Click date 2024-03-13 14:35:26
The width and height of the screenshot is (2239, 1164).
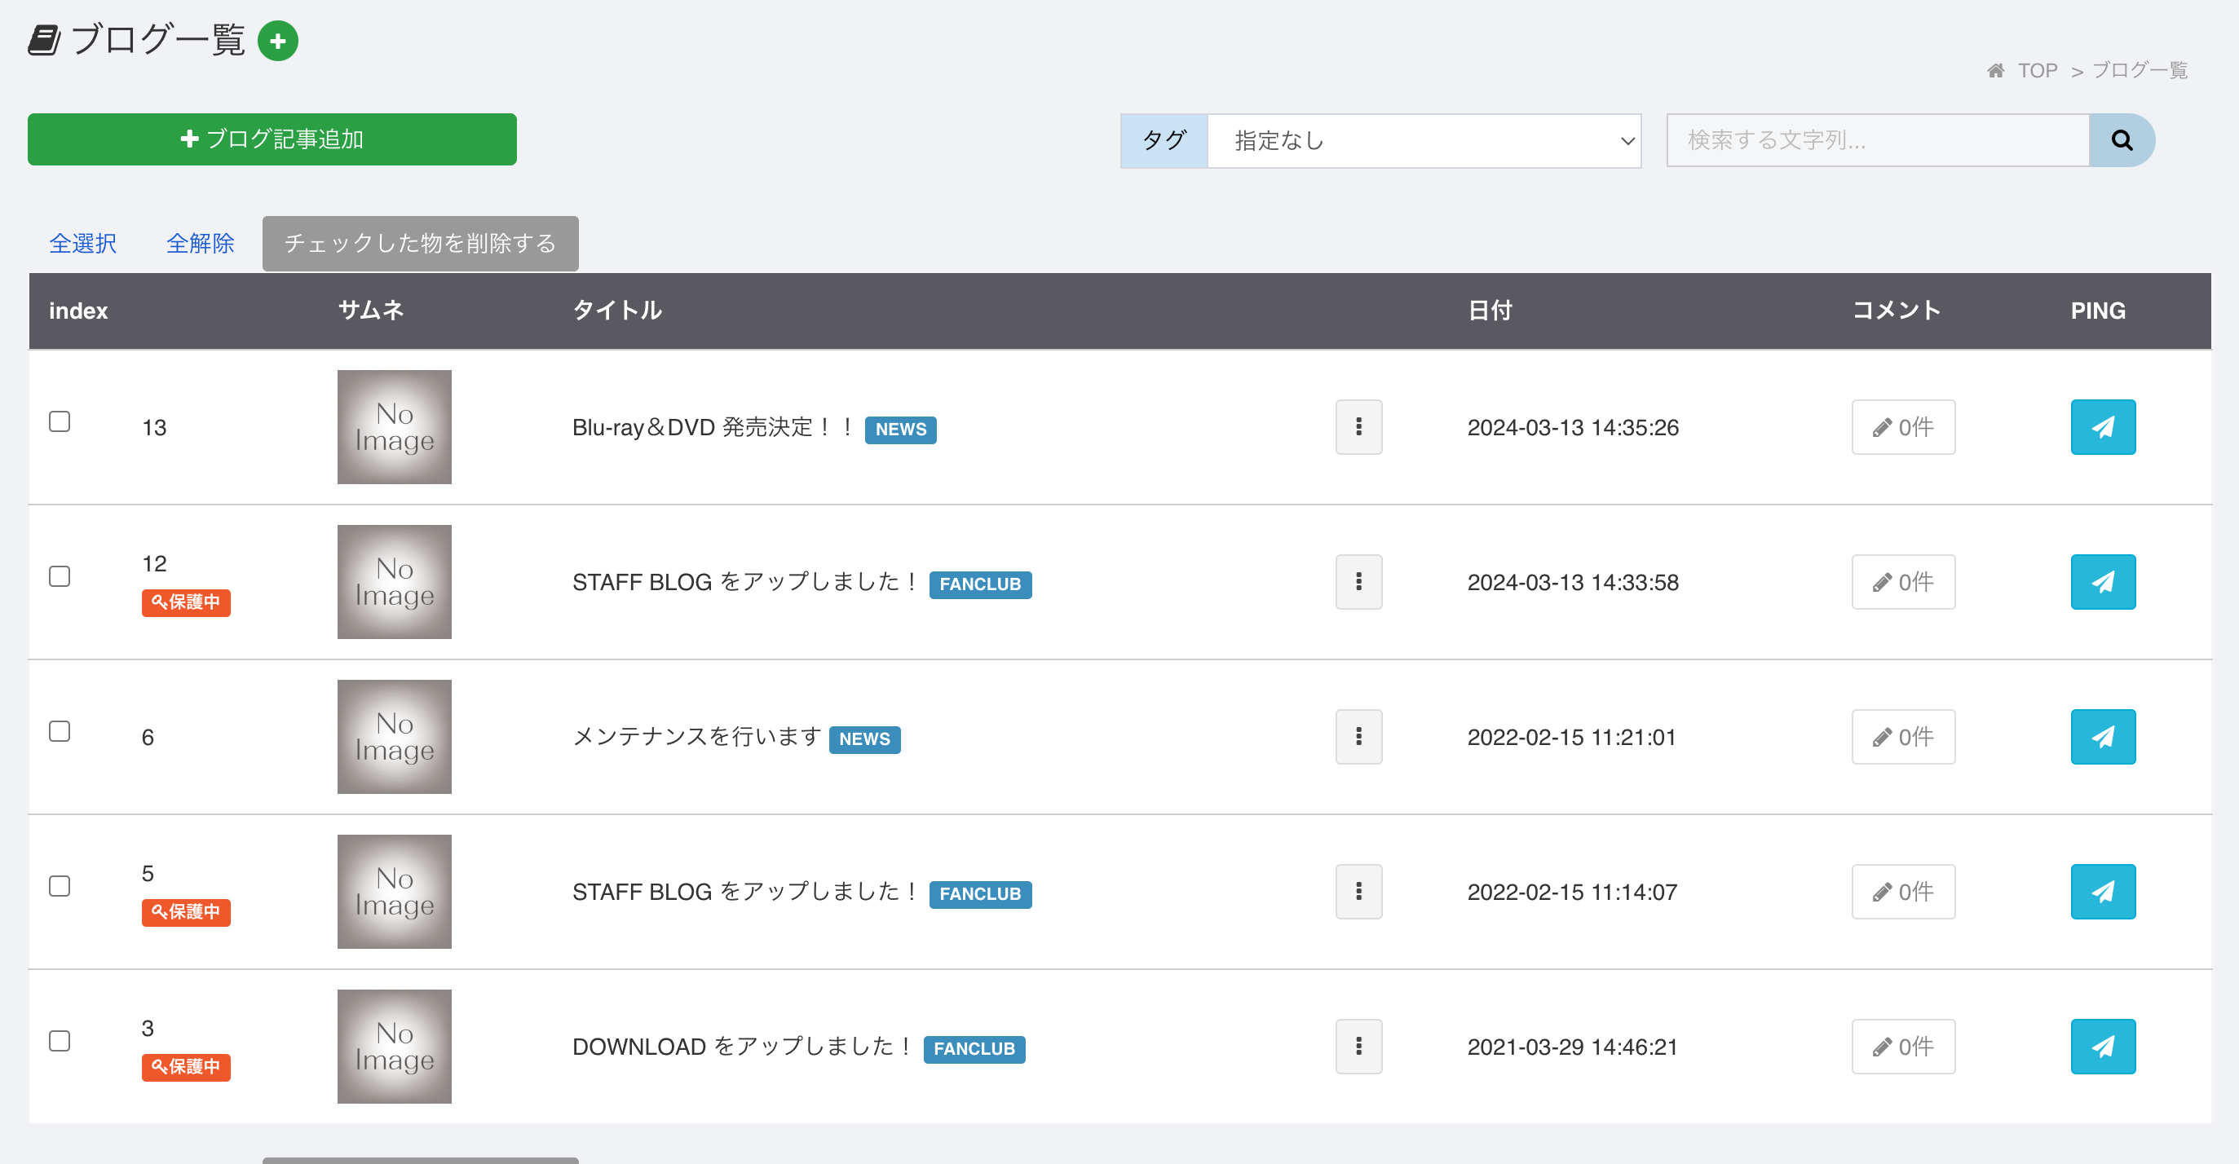[1573, 427]
